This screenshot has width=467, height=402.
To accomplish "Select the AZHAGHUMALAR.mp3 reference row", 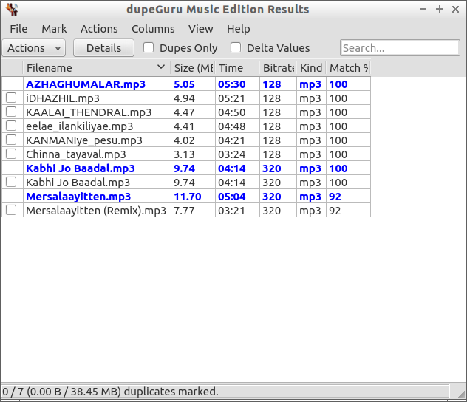I will click(x=186, y=84).
